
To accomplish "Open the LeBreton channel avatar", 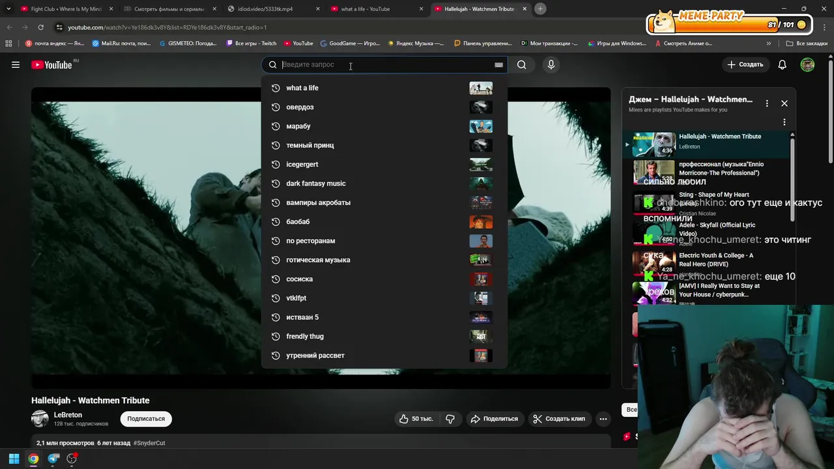I will pos(40,419).
